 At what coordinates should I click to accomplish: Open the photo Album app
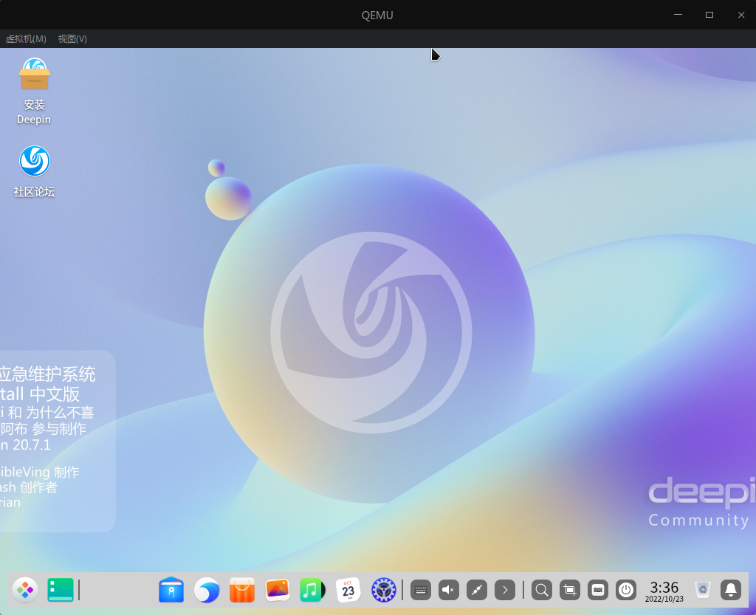pos(278,590)
